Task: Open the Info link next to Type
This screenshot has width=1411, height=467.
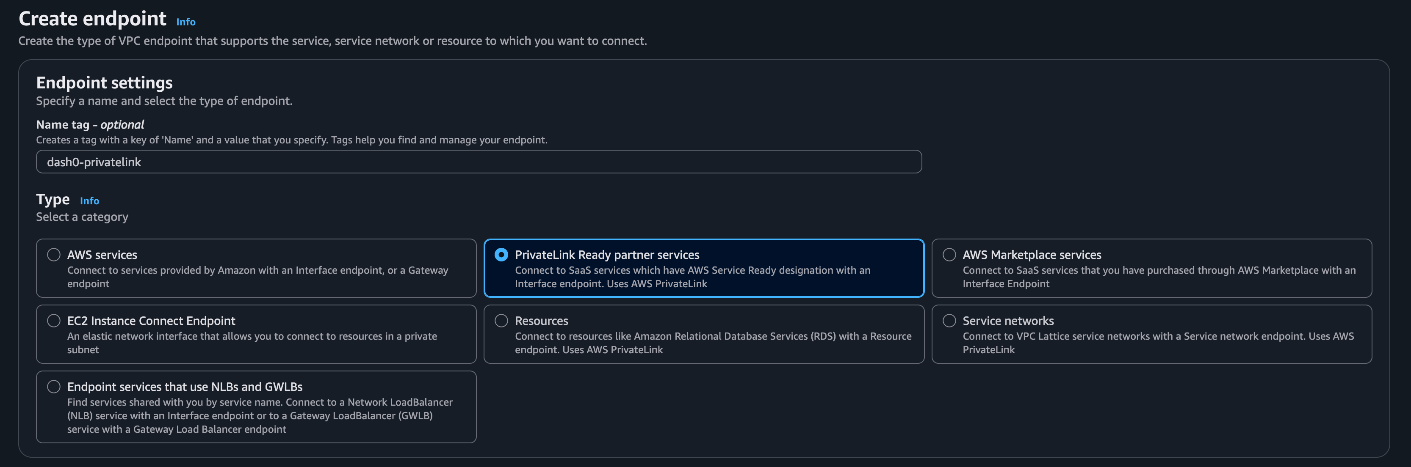Action: point(90,201)
